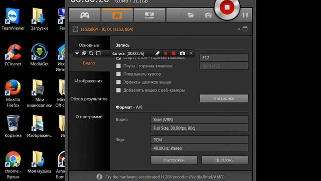
Task: Click the 48,0KHz, stereo field
Action: [x=200, y=148]
